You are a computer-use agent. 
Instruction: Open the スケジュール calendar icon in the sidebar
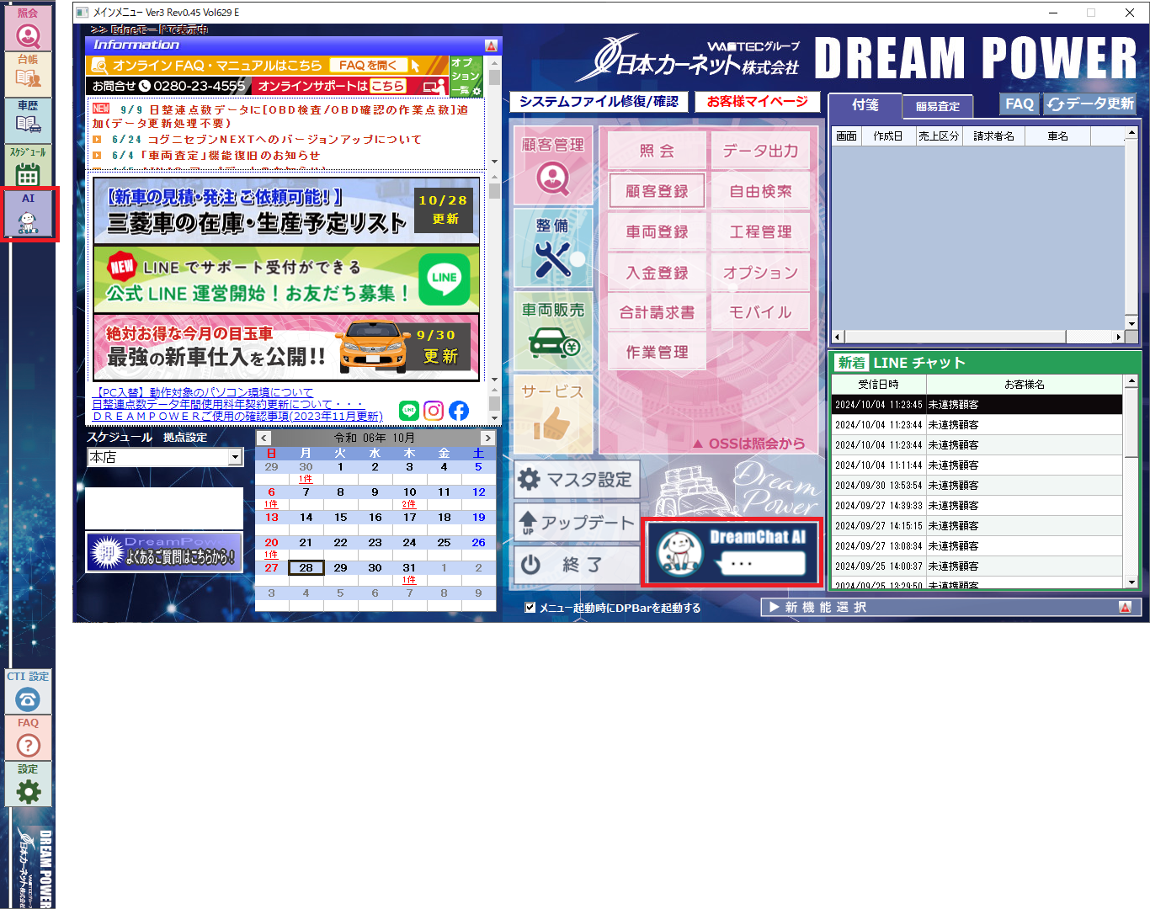28,167
